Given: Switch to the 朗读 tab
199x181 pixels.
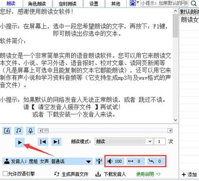Looking at the screenshot, I should point(11,3).
